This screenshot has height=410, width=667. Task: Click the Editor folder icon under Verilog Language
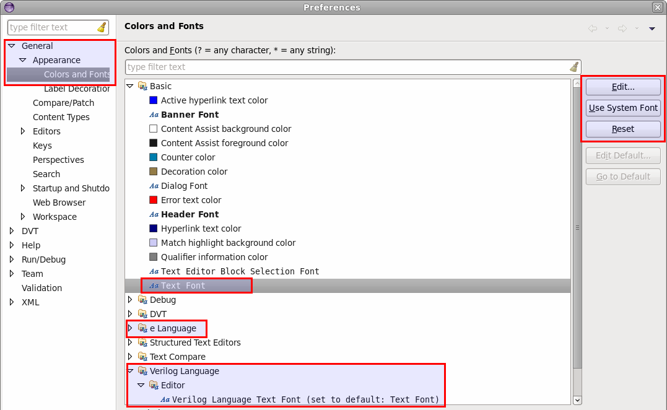click(152, 385)
